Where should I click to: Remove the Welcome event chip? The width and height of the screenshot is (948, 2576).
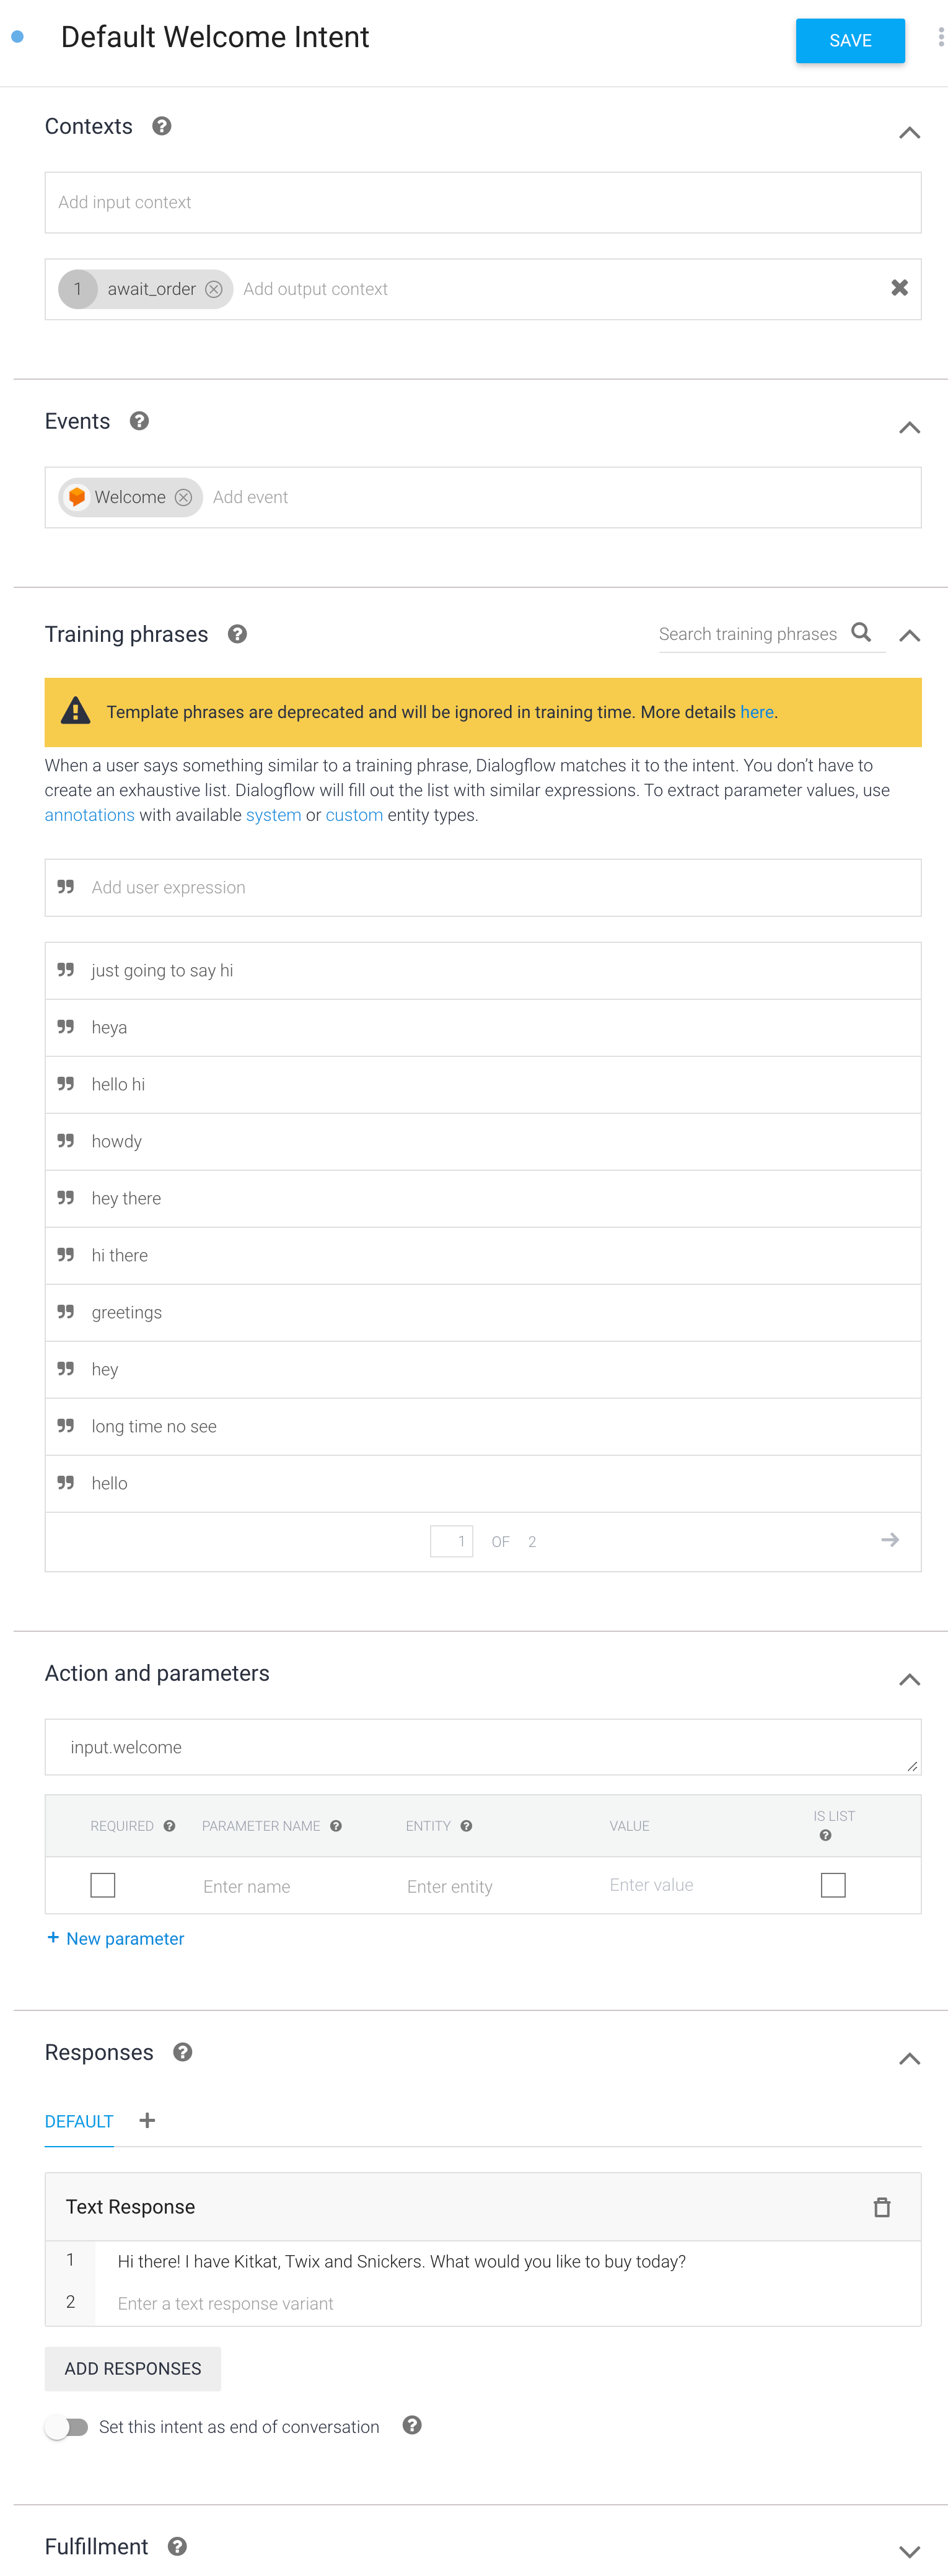pyautogui.click(x=183, y=497)
